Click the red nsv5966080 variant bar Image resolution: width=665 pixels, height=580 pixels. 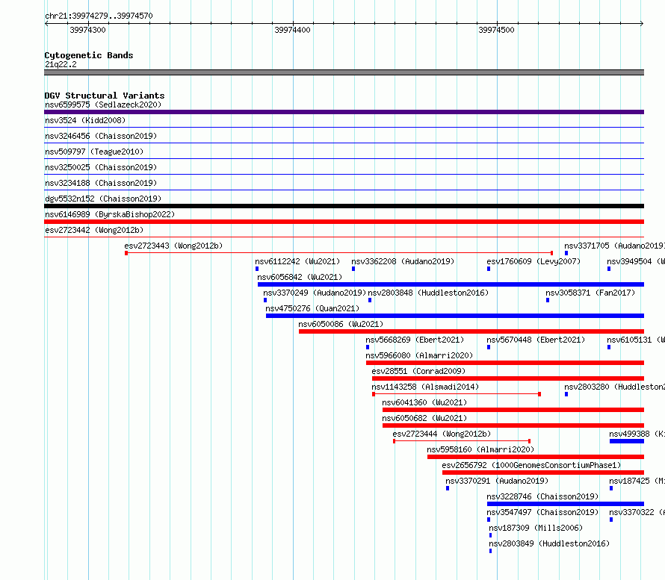pyautogui.click(x=505, y=363)
